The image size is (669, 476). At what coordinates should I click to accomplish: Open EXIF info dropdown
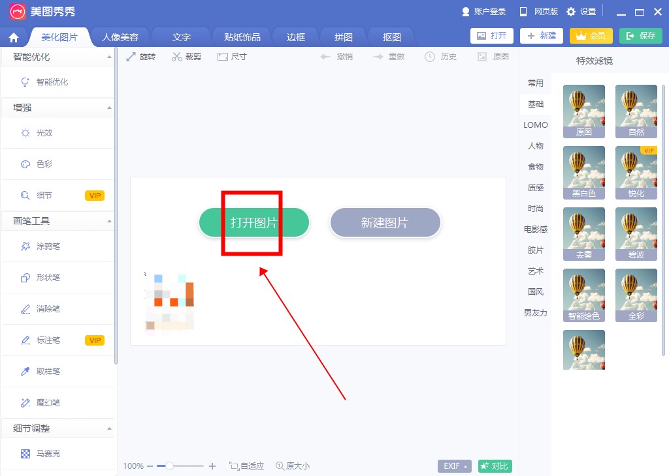tap(455, 466)
